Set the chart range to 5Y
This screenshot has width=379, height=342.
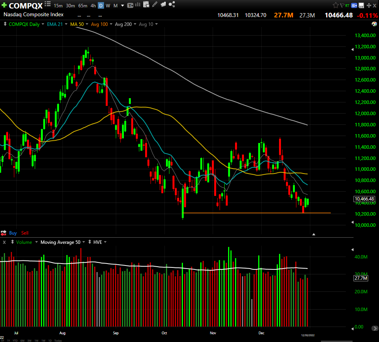tap(2, 340)
